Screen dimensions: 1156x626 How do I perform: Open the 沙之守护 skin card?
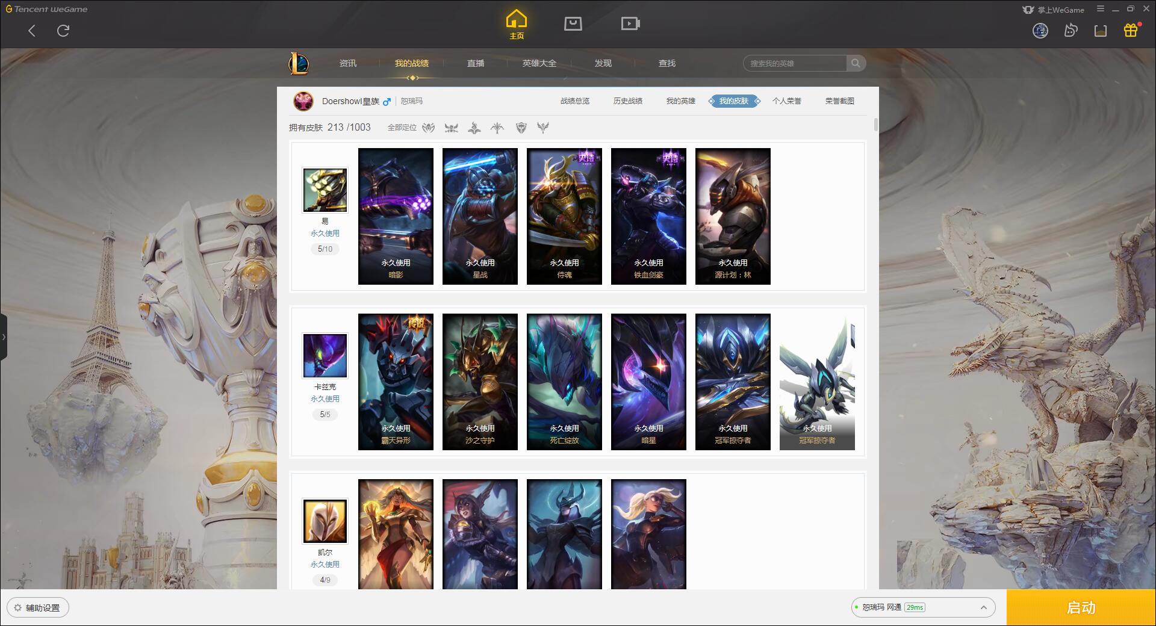(x=480, y=382)
